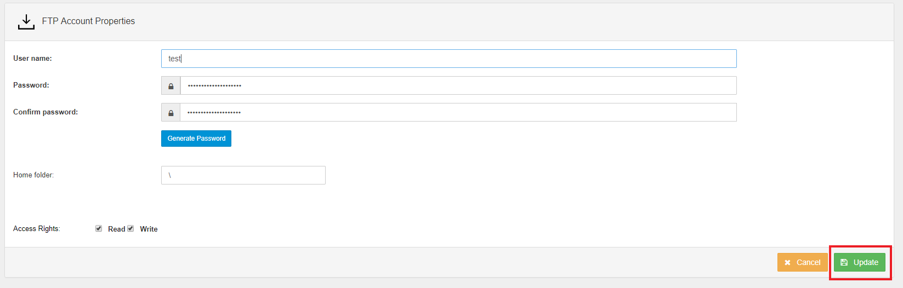
Task: Click the lock icon beside Confirm password
Action: click(171, 113)
